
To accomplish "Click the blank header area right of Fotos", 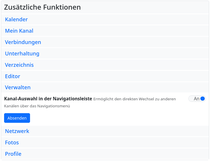I will (117, 143).
